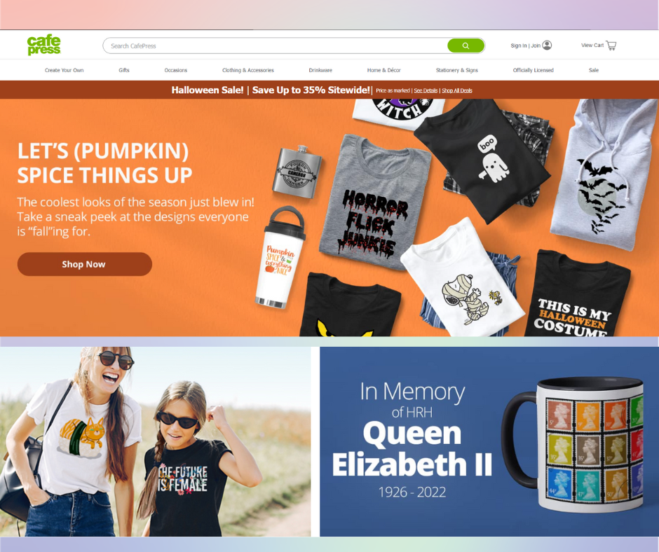The image size is (659, 552).
Task: Open the user account profile icon
Action: click(x=547, y=45)
